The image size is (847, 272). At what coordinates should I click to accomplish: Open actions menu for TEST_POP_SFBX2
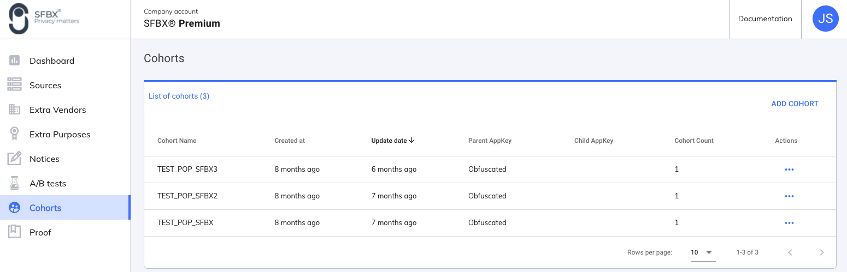point(789,196)
